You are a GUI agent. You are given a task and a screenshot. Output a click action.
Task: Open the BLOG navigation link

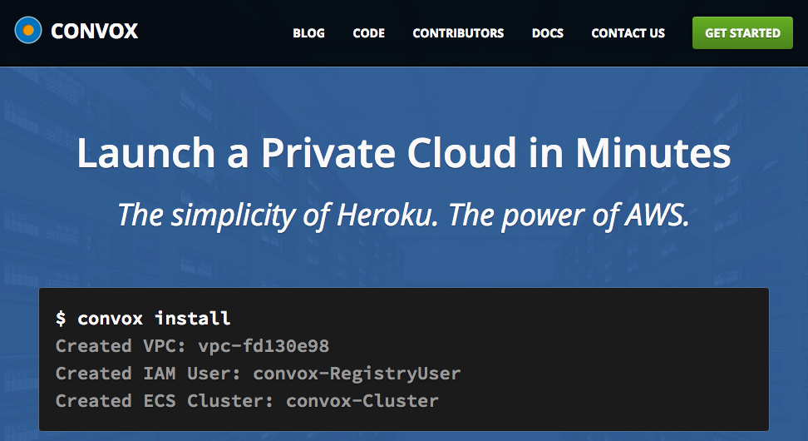point(308,33)
